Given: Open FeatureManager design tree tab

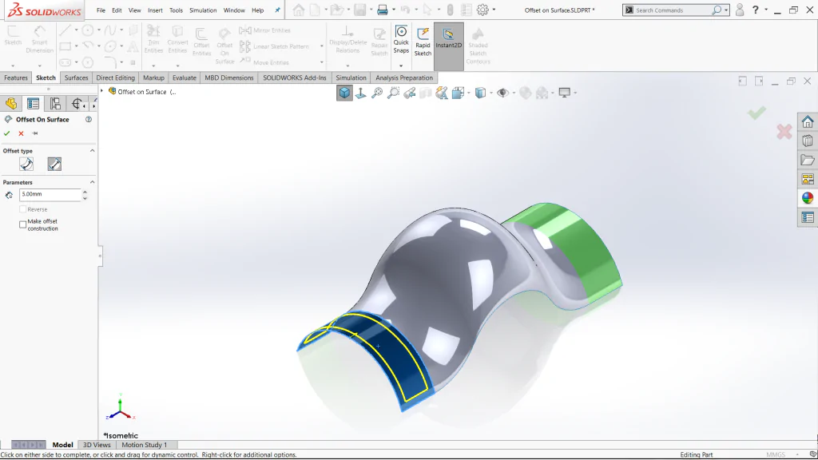Looking at the screenshot, I should (x=11, y=104).
